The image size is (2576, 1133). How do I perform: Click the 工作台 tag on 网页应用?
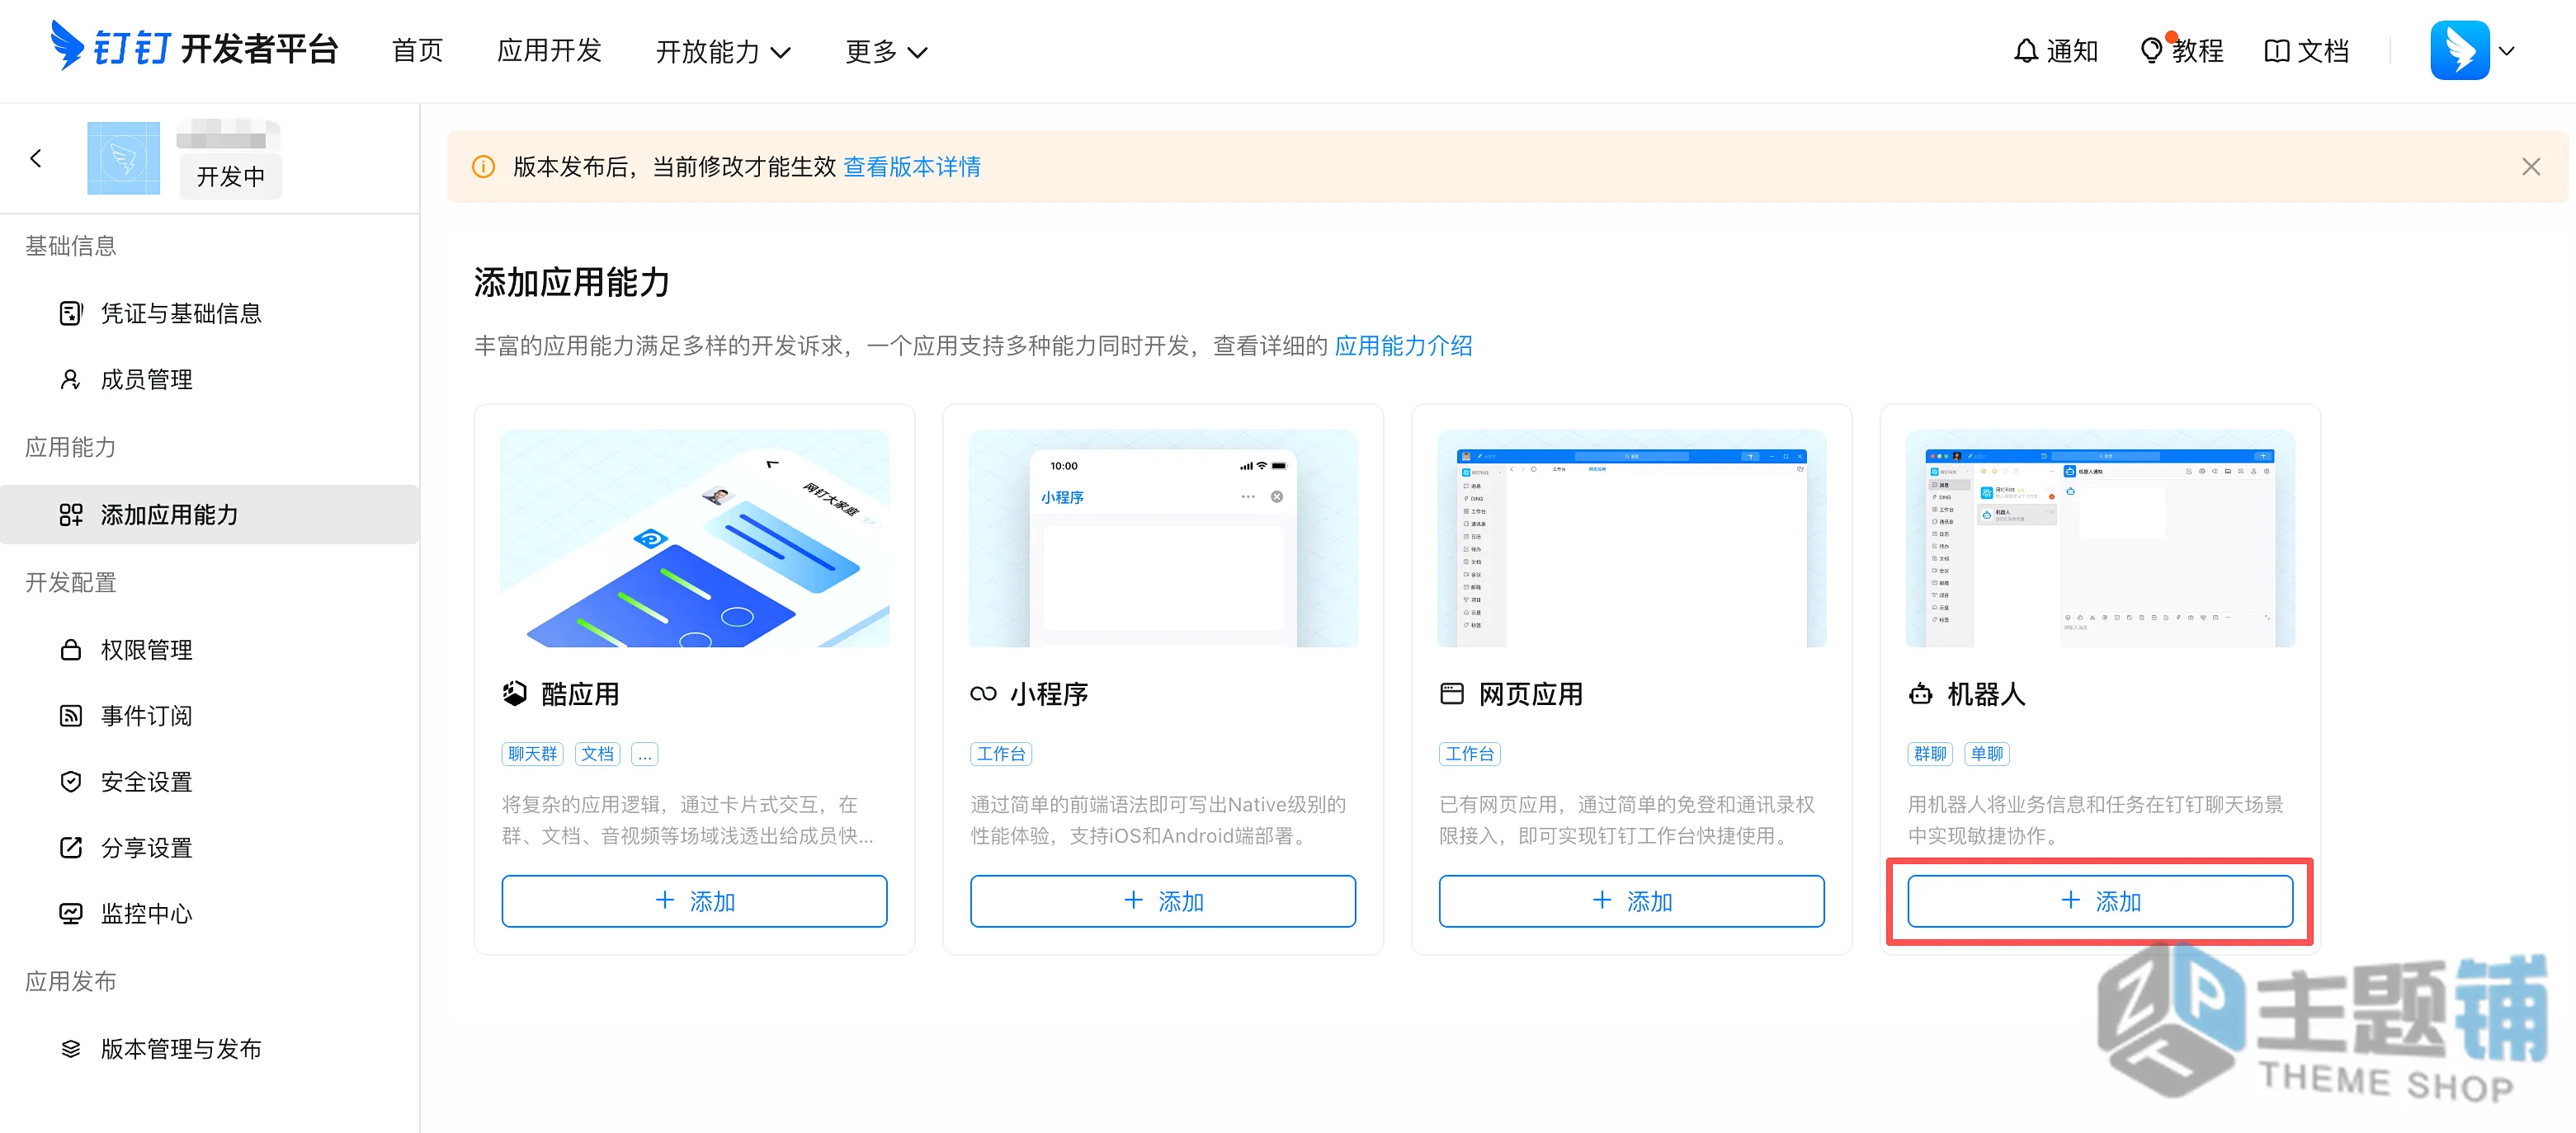pyautogui.click(x=1470, y=754)
